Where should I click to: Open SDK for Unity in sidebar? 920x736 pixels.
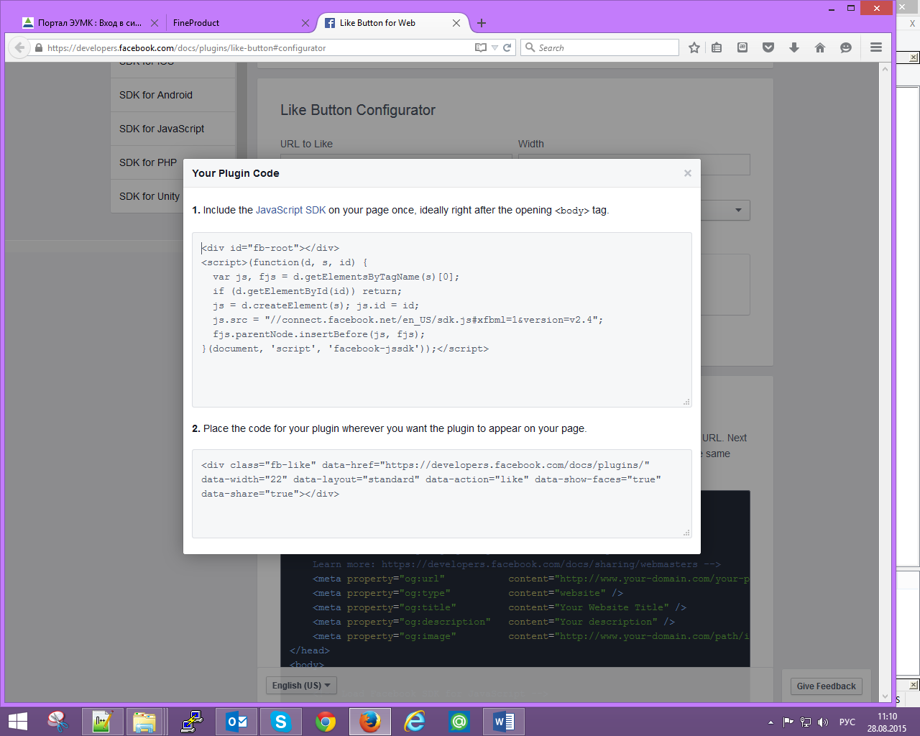(x=149, y=196)
